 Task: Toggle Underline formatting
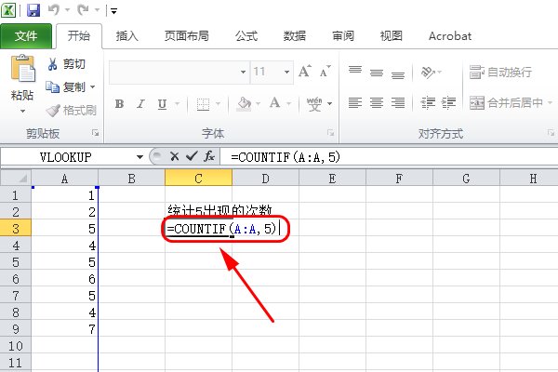pyautogui.click(x=162, y=104)
